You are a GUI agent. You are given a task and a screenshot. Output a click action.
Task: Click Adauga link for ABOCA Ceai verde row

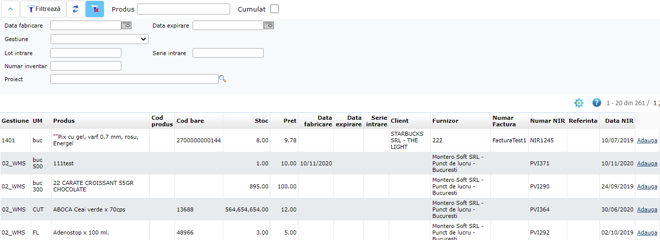pos(646,209)
